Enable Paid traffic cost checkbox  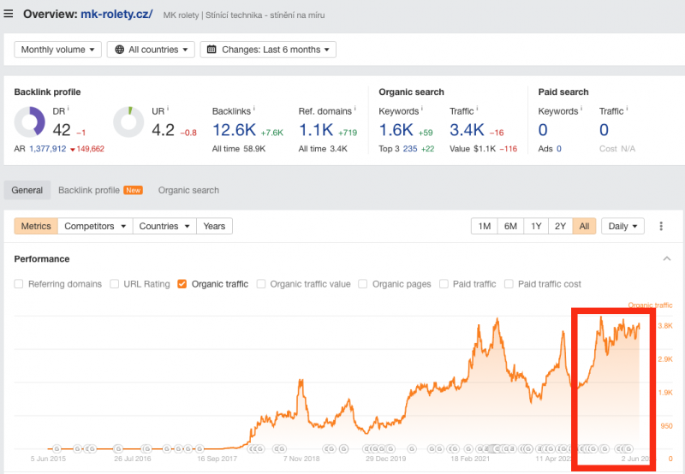point(509,284)
